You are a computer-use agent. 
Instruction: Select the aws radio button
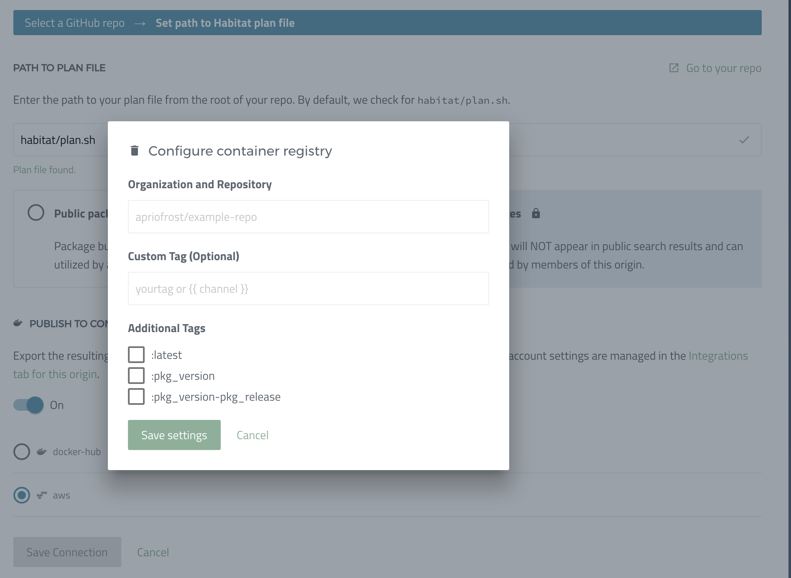click(x=21, y=495)
